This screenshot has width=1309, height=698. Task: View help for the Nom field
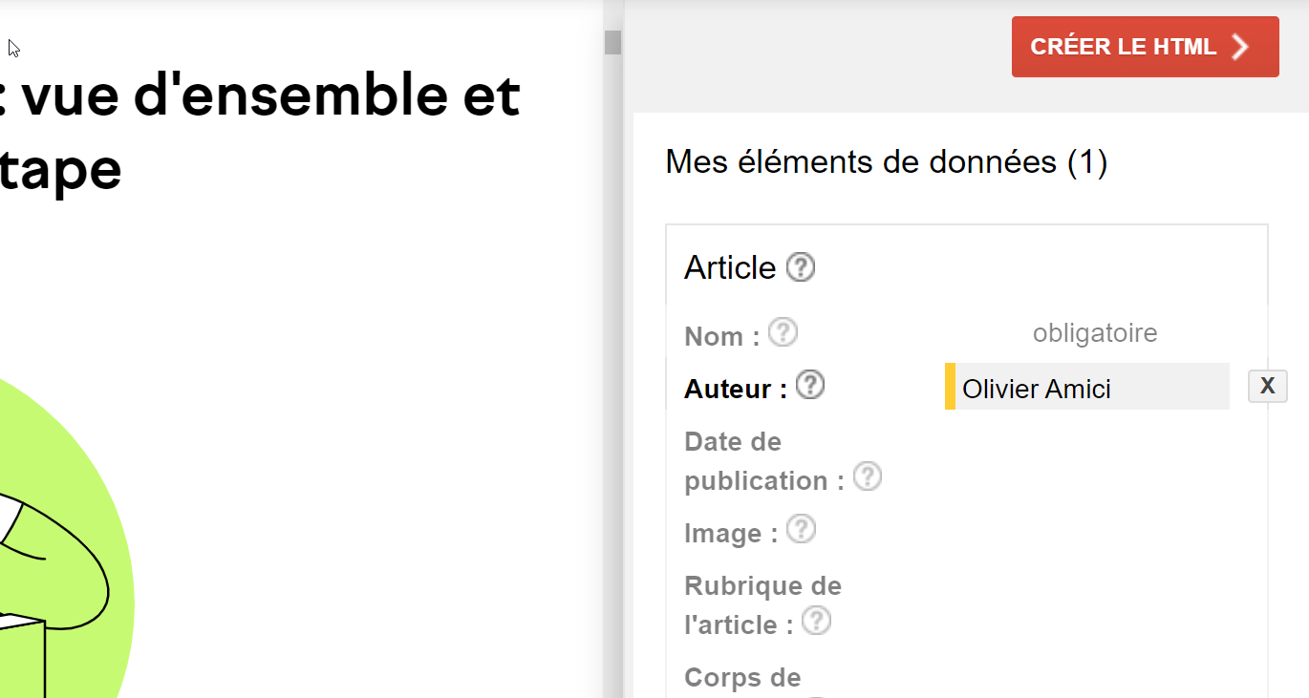(783, 331)
